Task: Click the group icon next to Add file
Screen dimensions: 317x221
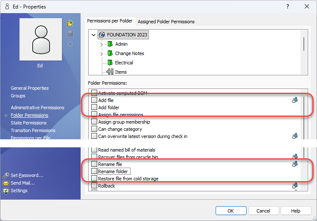Action: coord(295,100)
